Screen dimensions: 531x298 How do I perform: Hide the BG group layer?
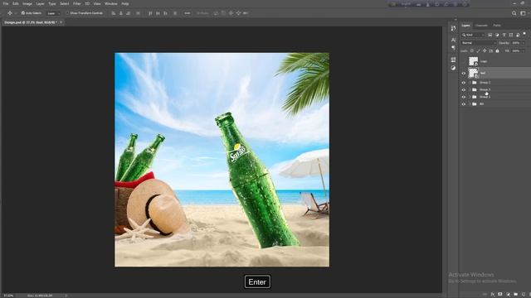click(464, 104)
